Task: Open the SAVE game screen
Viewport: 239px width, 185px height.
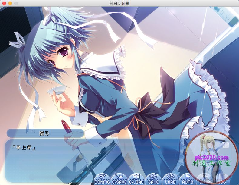Action: (153, 179)
